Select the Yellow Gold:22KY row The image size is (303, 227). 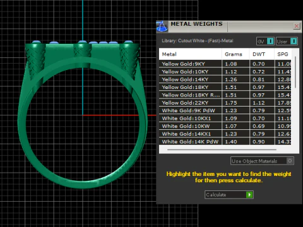(x=225, y=103)
